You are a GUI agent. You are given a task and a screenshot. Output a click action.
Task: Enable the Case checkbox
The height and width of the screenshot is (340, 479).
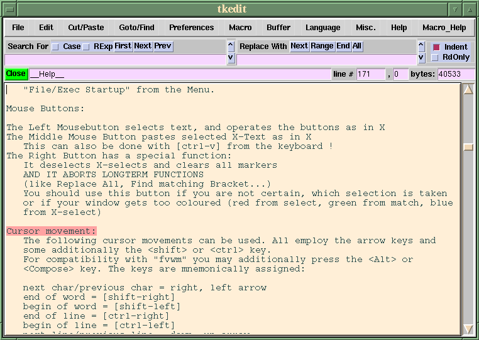pos(55,47)
